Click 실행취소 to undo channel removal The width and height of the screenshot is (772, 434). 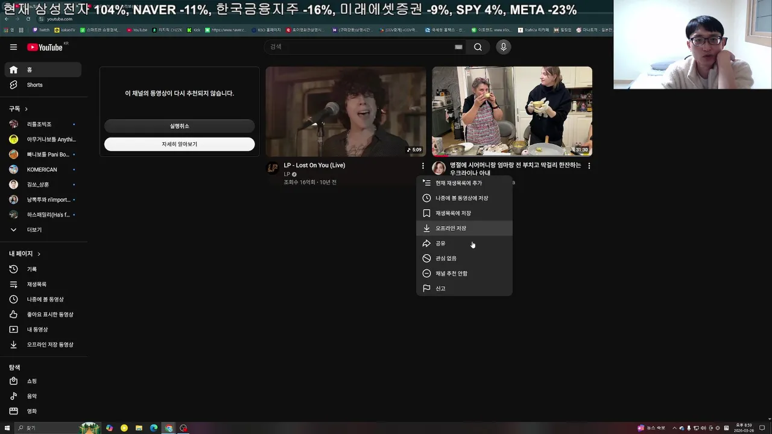coord(179,126)
